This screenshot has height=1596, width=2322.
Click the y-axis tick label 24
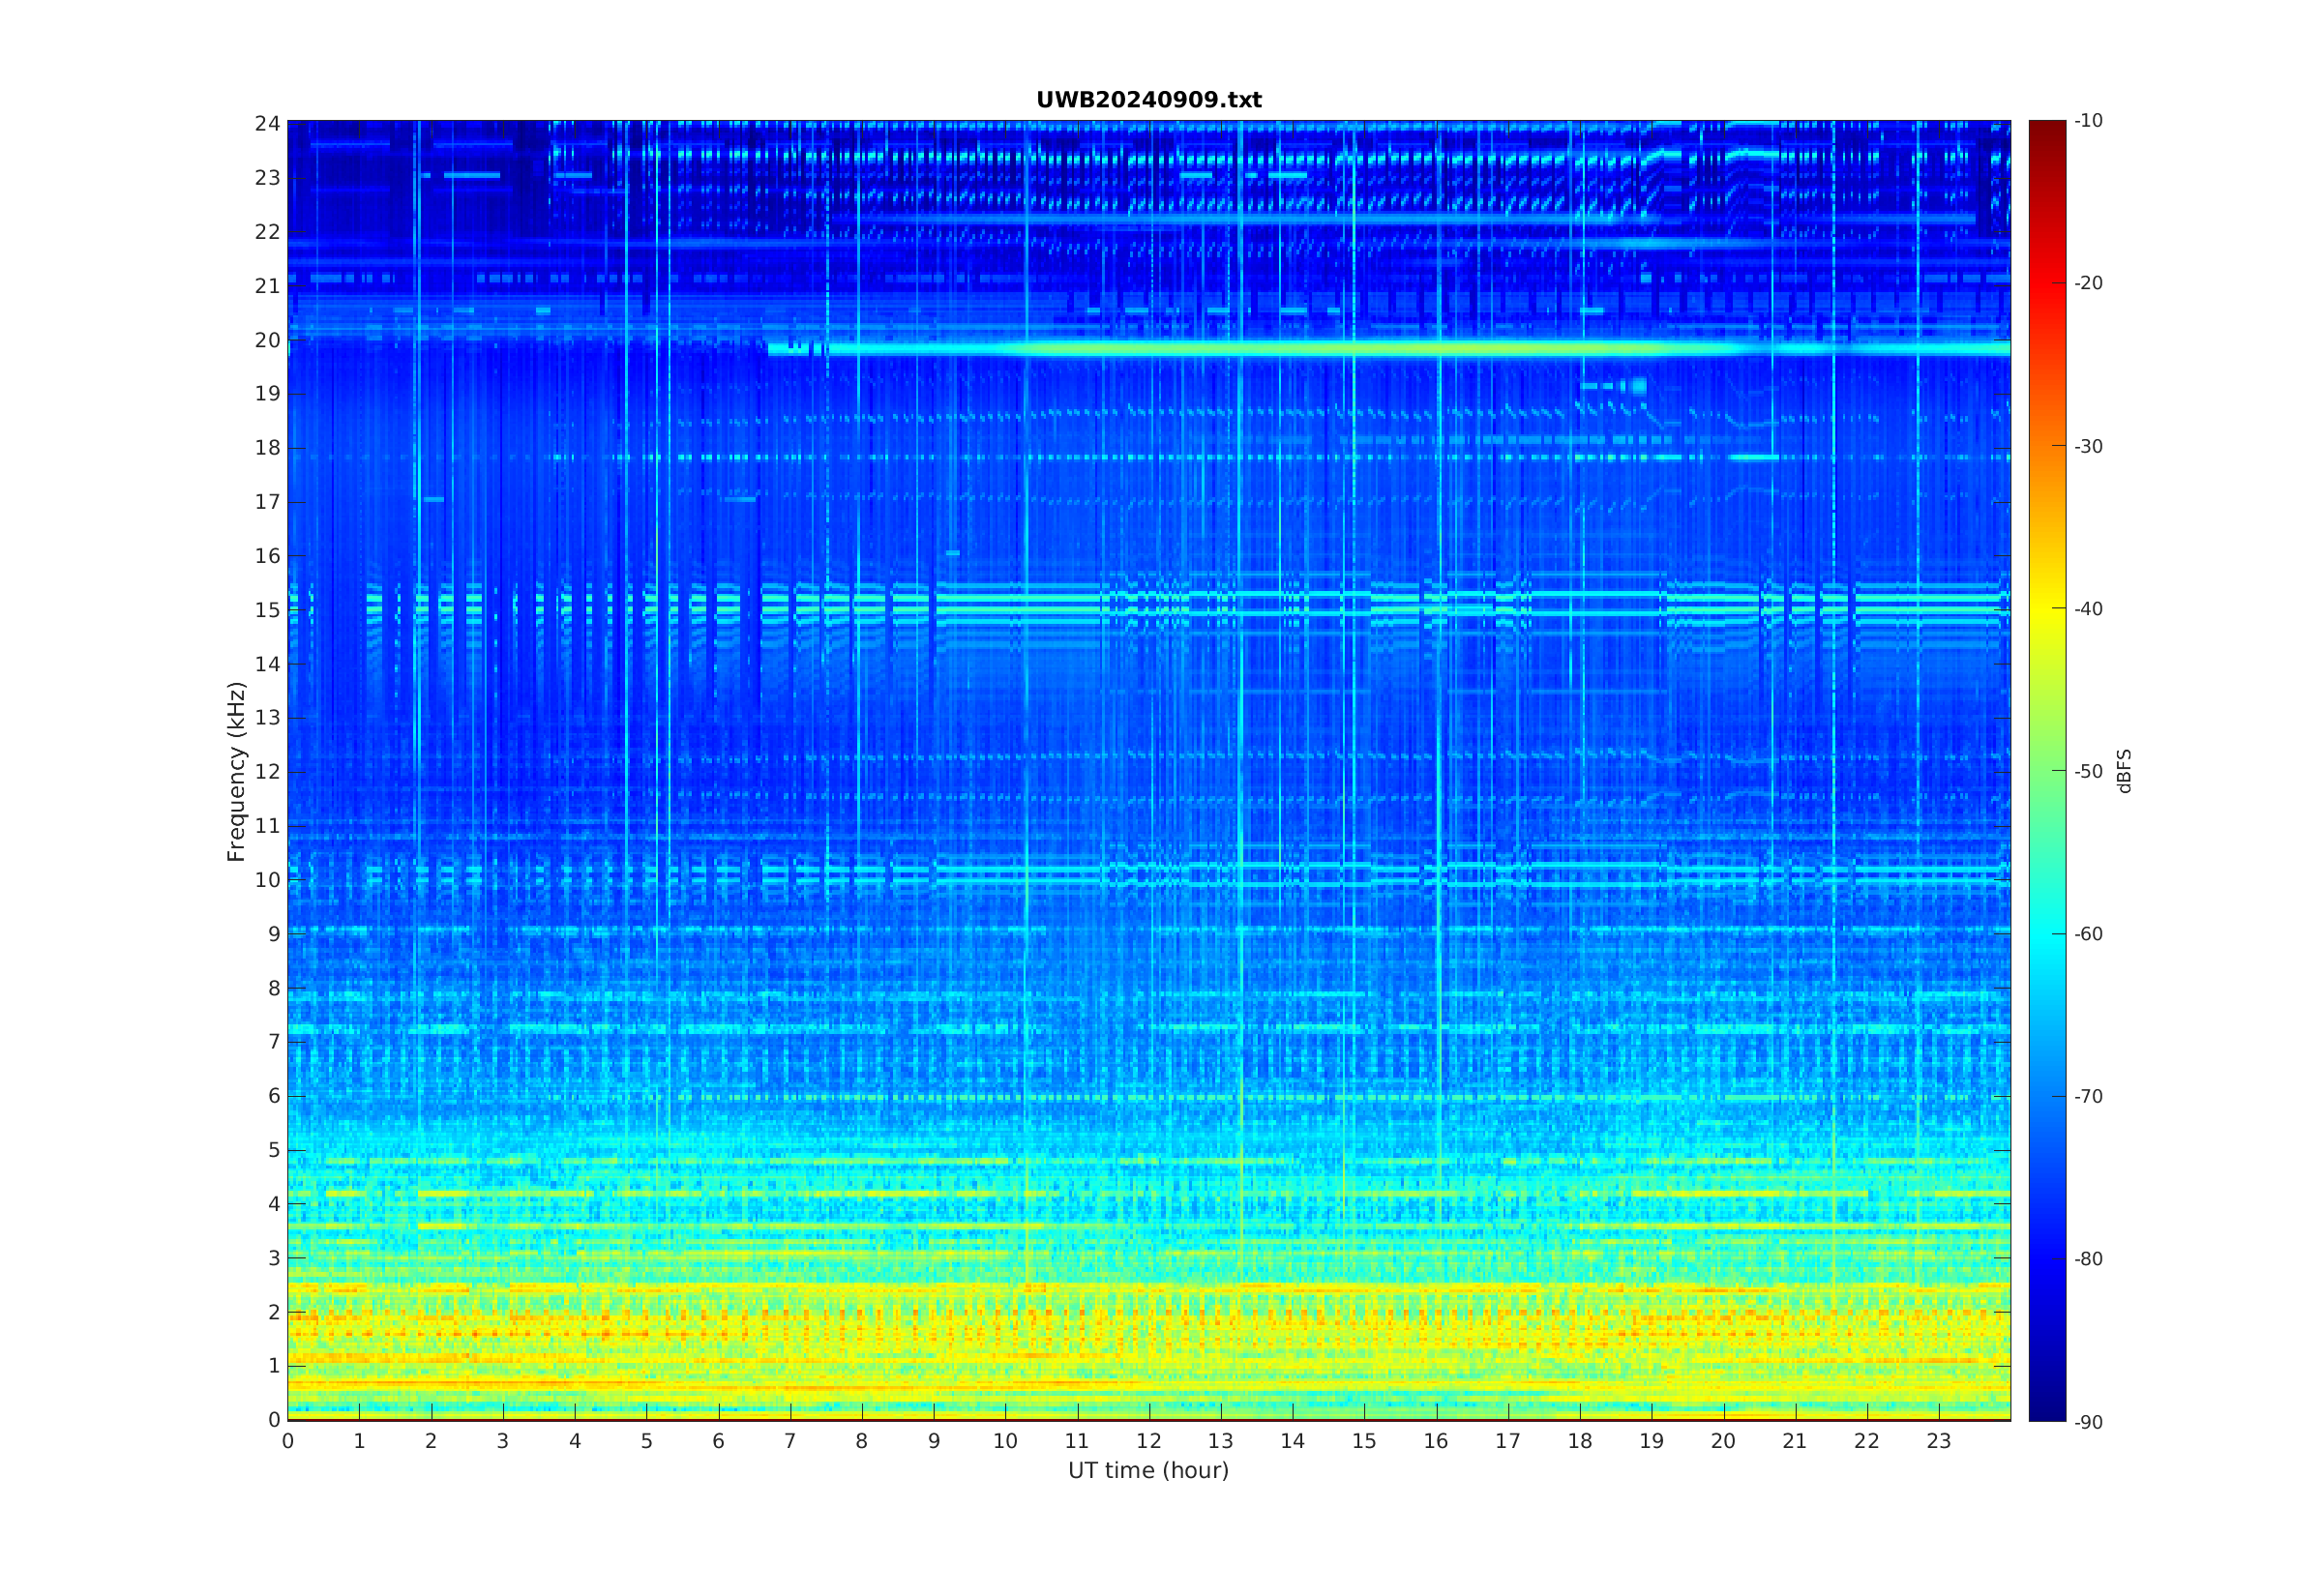tap(267, 124)
